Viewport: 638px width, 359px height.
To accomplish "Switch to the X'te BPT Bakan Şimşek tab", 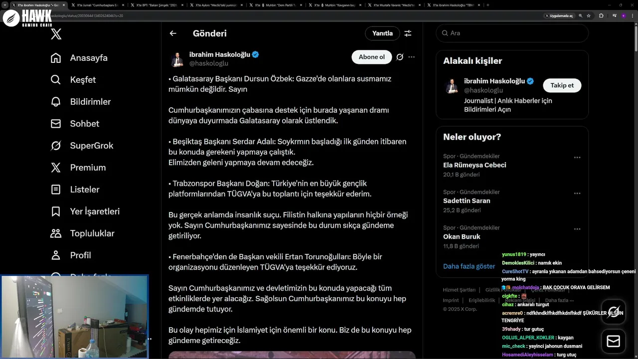I will 158,5.
